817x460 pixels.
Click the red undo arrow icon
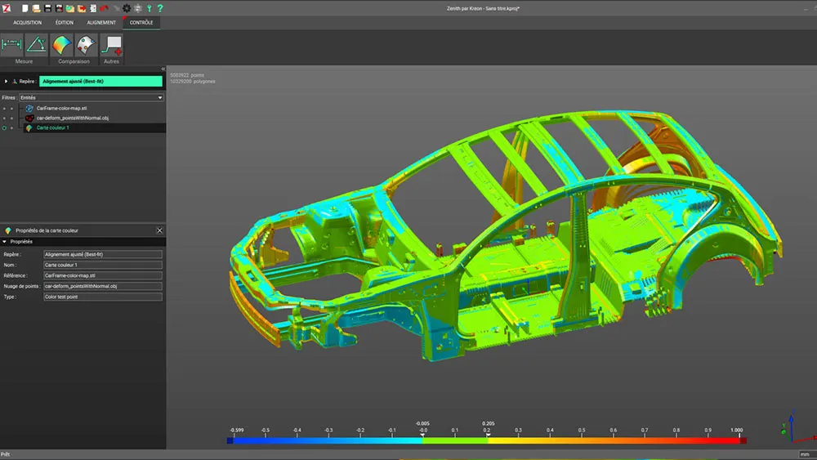pos(104,8)
